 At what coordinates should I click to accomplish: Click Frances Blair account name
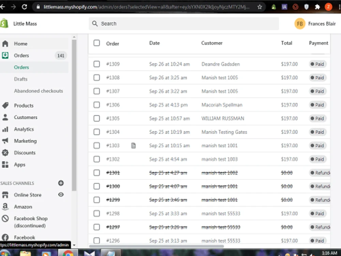point(322,24)
